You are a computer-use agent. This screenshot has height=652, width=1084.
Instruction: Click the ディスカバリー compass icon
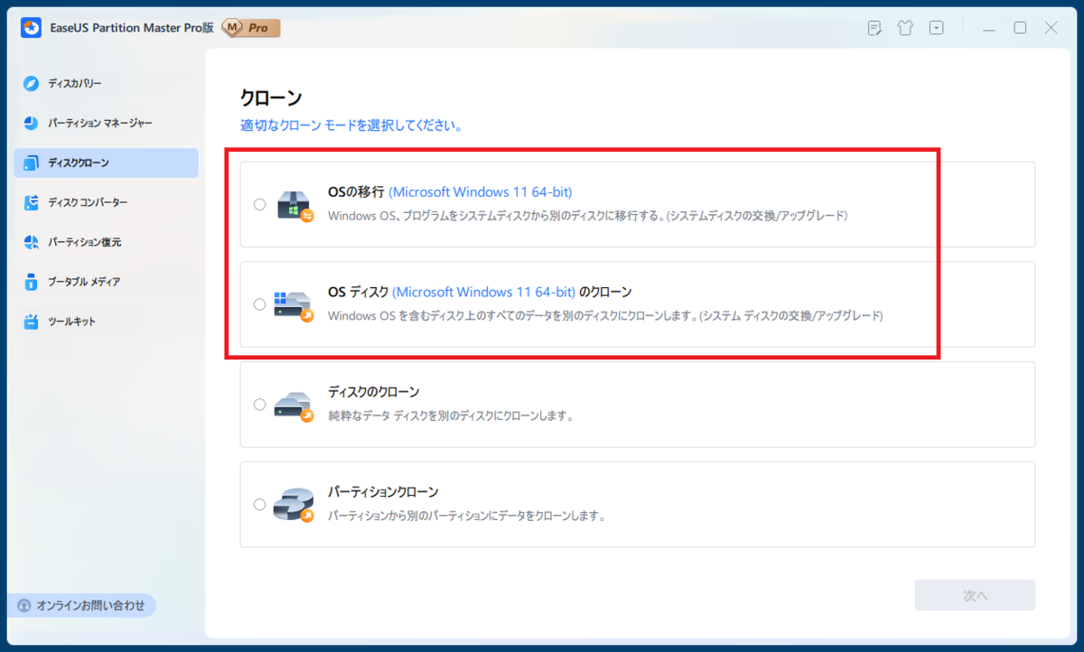(32, 83)
